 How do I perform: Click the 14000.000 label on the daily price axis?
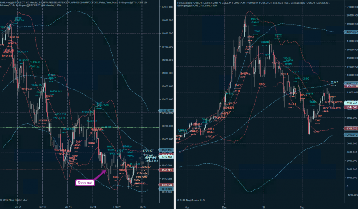352,67
